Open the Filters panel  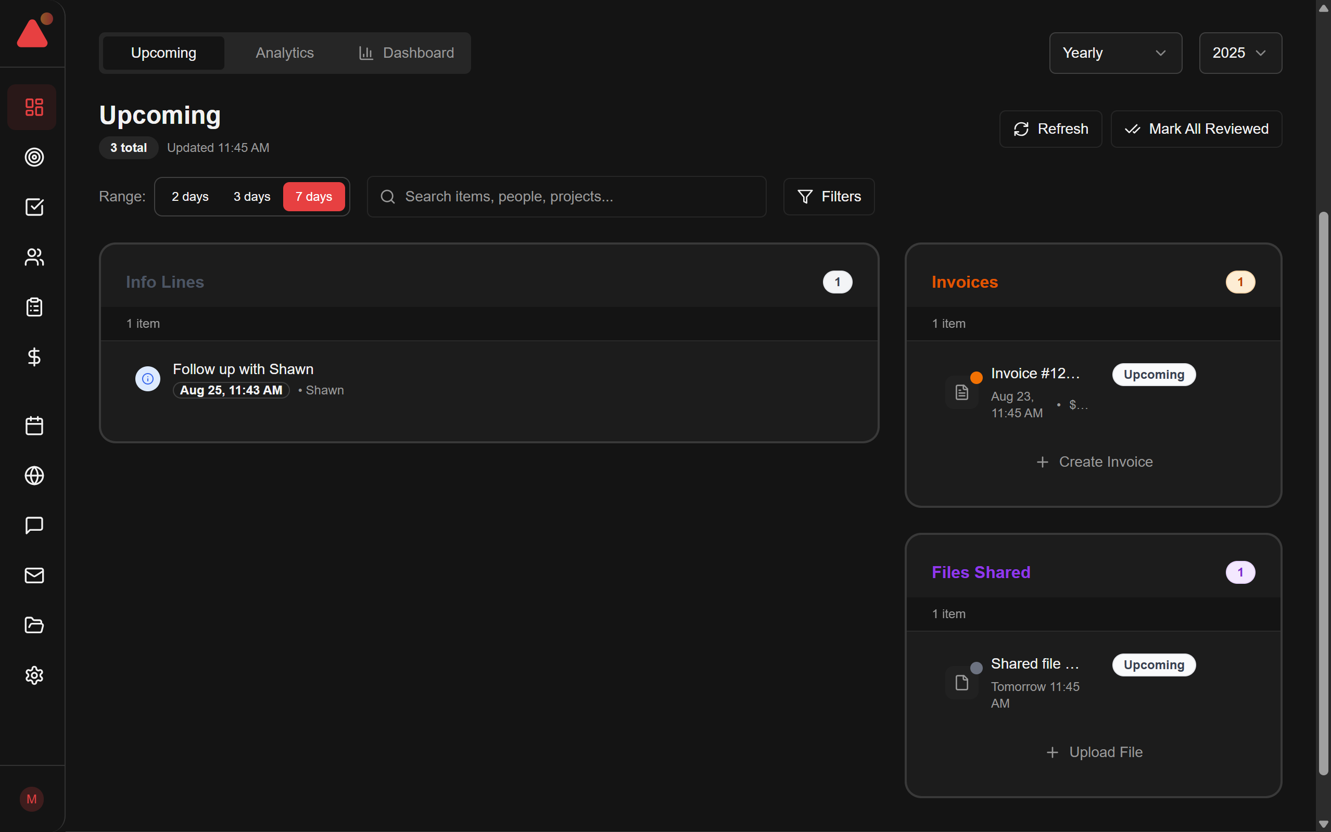(x=829, y=197)
